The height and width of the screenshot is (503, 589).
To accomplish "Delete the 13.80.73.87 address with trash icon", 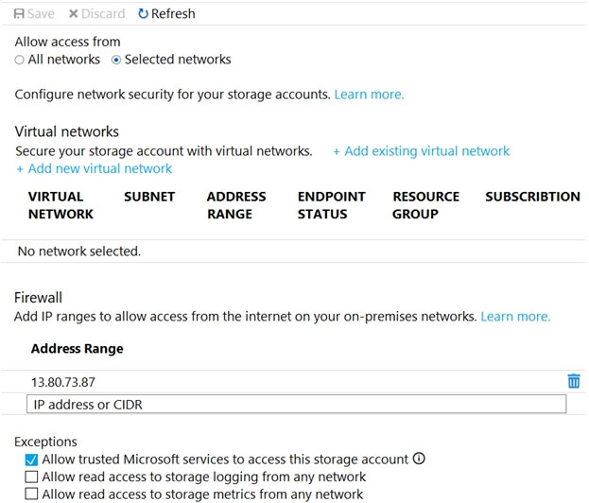I will [x=573, y=381].
